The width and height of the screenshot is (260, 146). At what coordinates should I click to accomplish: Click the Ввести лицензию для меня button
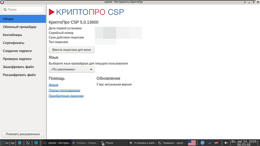pyautogui.click(x=72, y=50)
